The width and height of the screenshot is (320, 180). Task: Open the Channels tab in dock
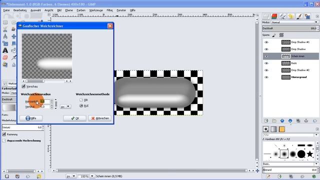pos(274,16)
